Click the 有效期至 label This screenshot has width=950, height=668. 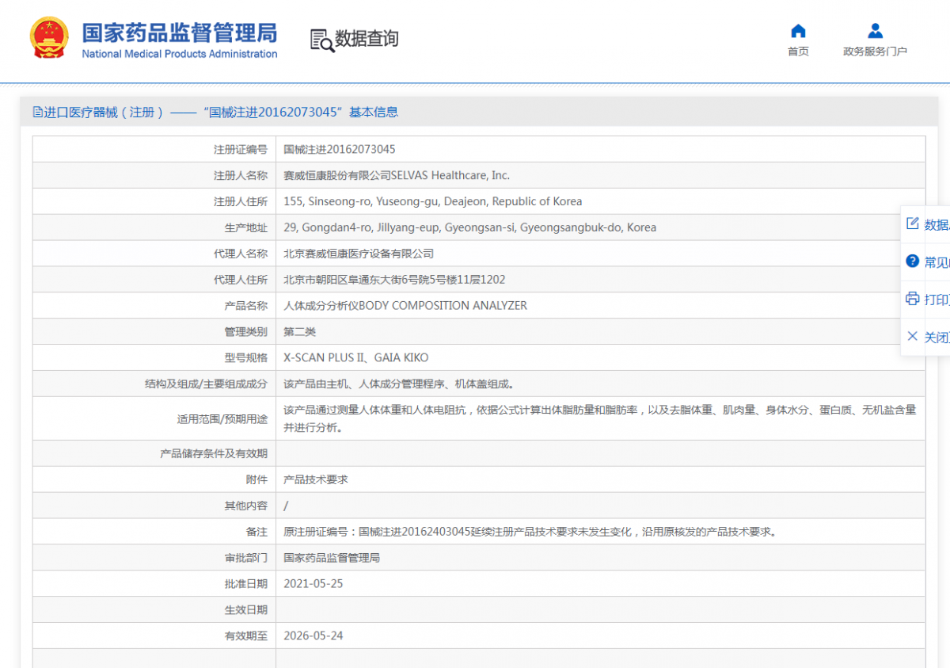point(246,636)
